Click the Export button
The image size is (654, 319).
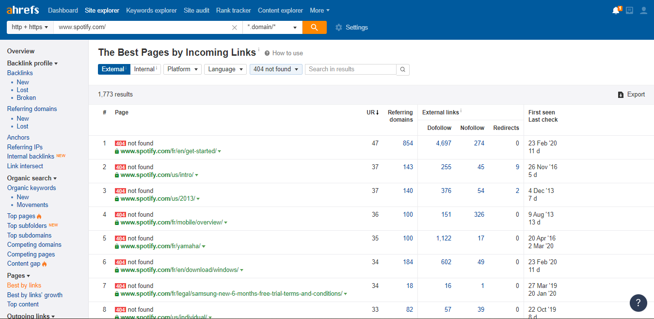(x=631, y=94)
